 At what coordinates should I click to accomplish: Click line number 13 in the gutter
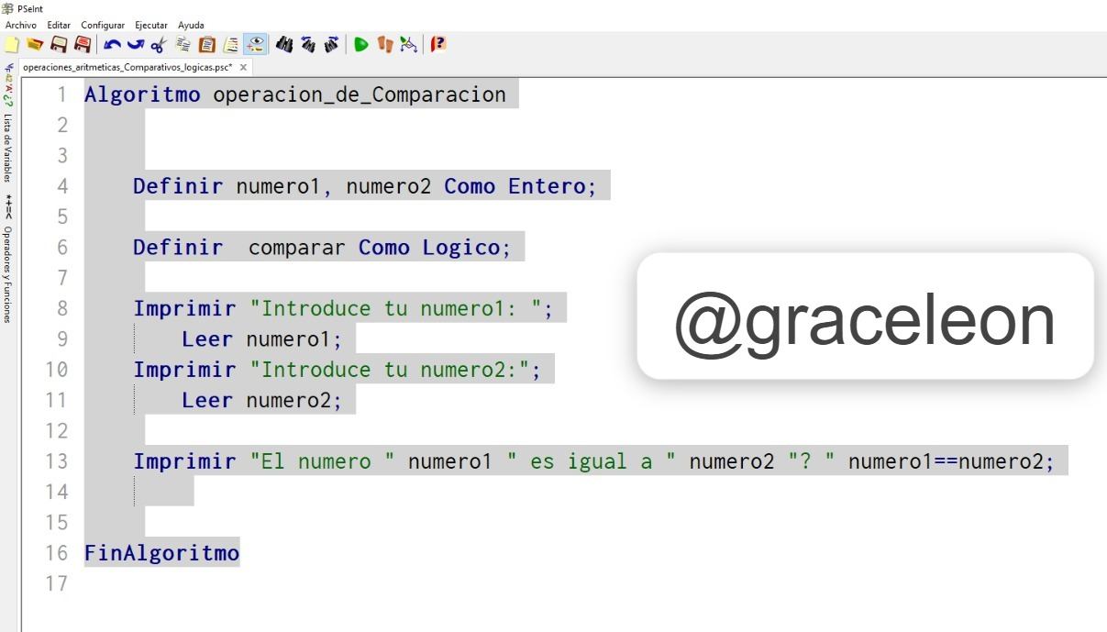pos(56,461)
